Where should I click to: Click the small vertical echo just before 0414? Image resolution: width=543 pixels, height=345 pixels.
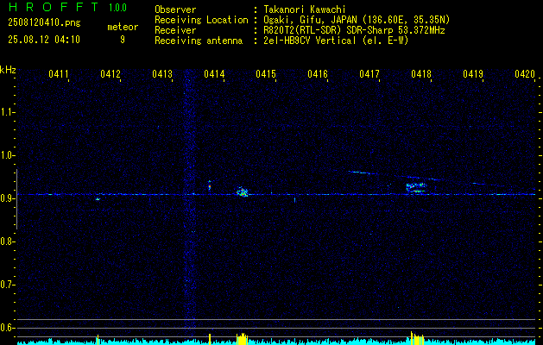[210, 185]
